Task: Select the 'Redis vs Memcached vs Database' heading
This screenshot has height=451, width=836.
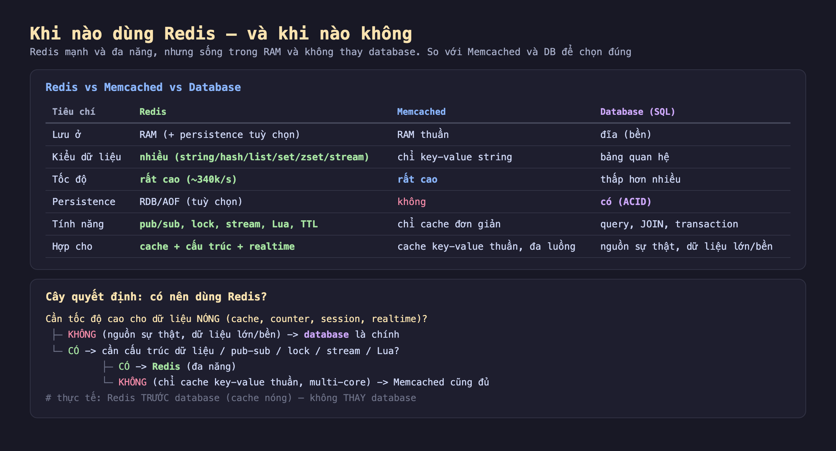Action: (x=143, y=87)
